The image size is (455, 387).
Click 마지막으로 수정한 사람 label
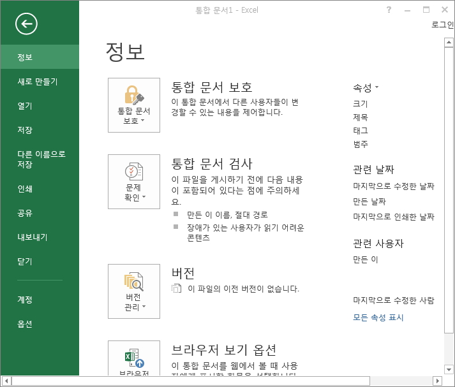tap(394, 300)
